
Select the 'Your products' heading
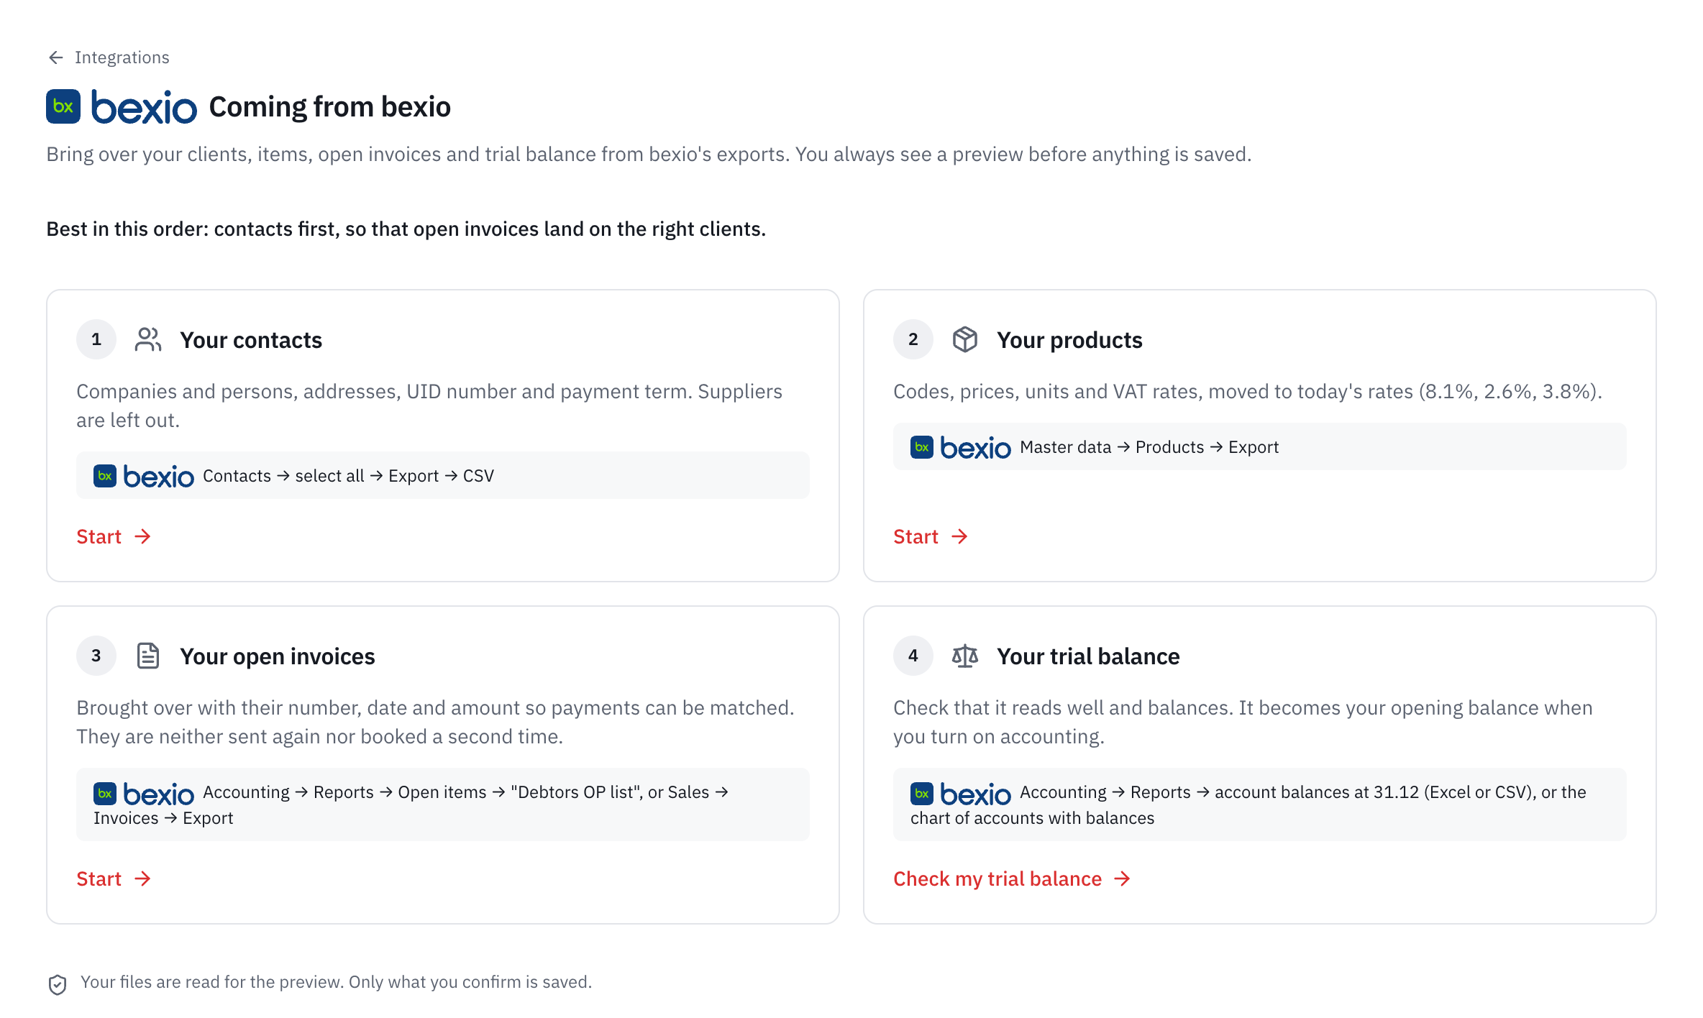click(1069, 339)
